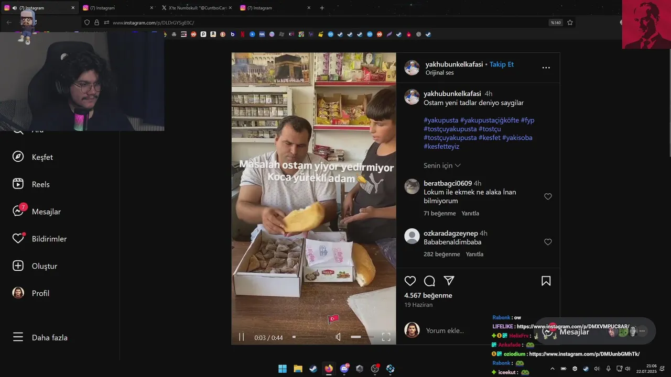671x377 pixels.
Task: Show hidden system tray icons
Action: pos(553,369)
